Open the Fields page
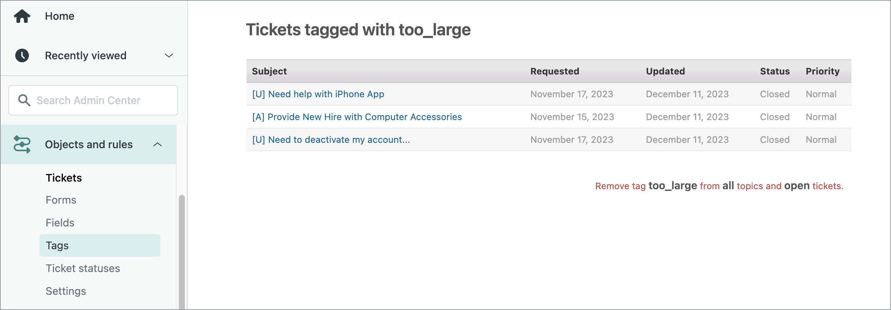This screenshot has height=310, width=891. click(60, 223)
